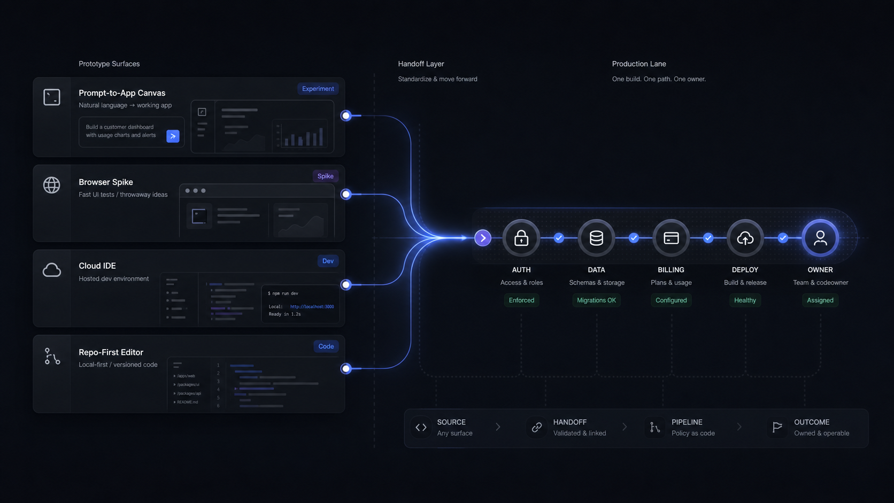Click the Experiment tag badge
The image size is (894, 503).
pos(318,89)
